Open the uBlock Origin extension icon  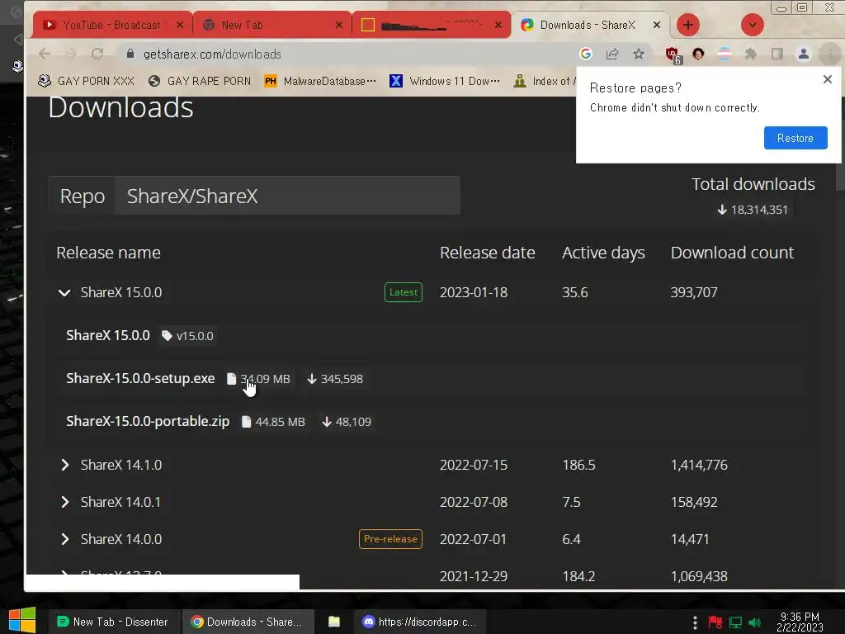[673, 55]
